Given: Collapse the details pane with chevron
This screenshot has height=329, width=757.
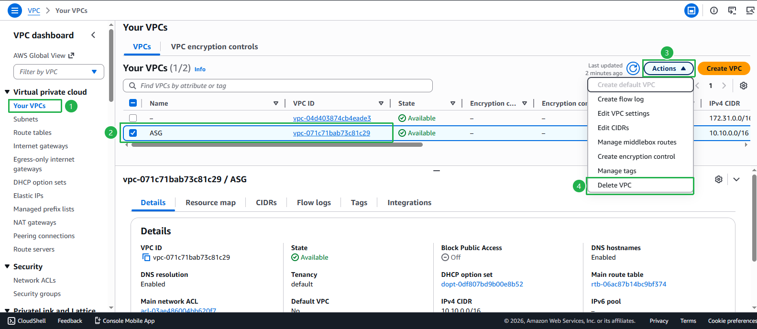Looking at the screenshot, I should (x=736, y=179).
